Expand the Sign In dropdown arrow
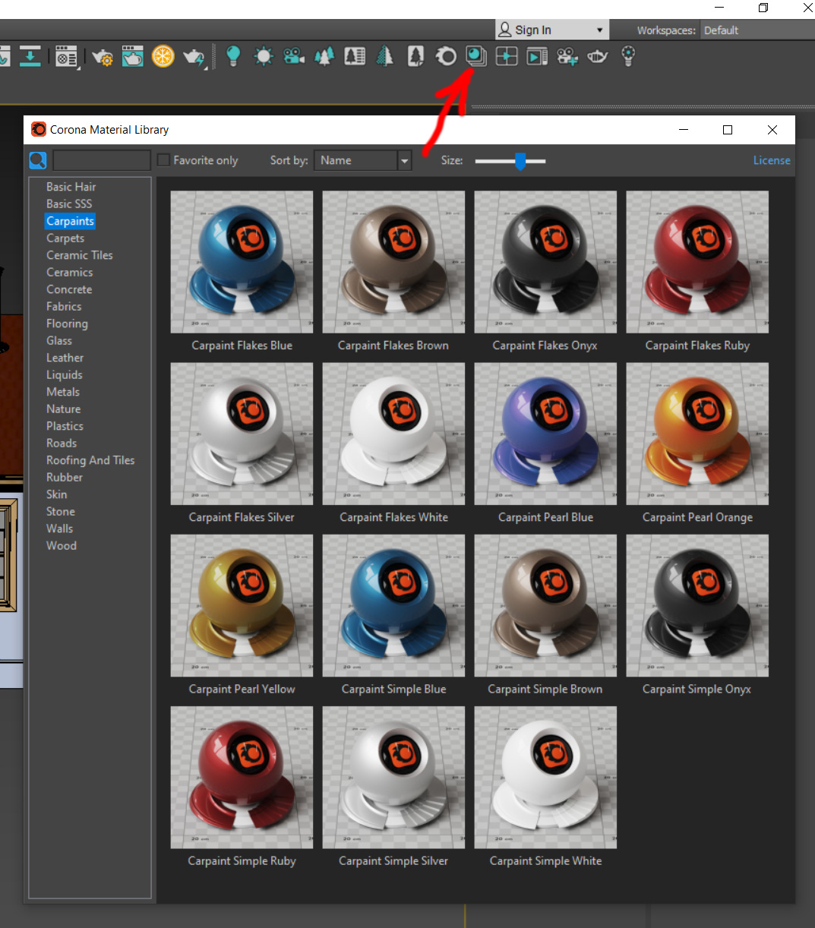 pyautogui.click(x=599, y=30)
